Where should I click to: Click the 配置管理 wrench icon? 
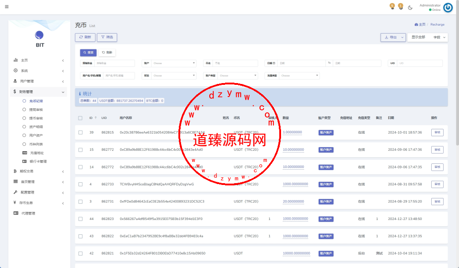point(16,192)
